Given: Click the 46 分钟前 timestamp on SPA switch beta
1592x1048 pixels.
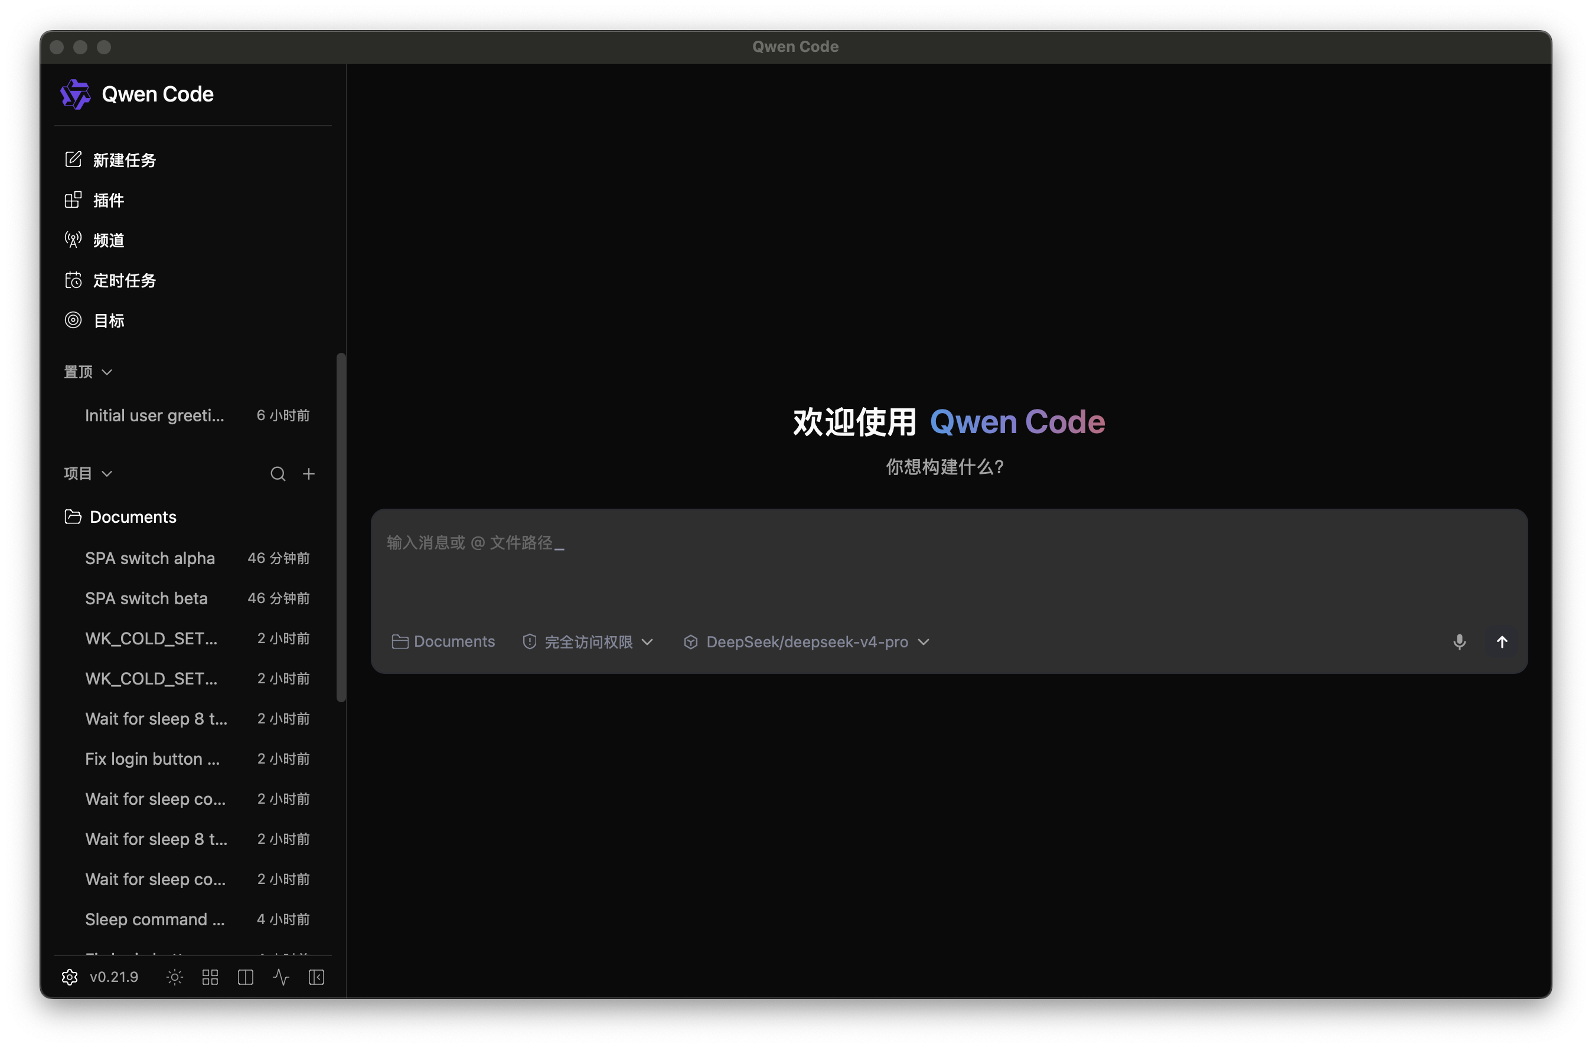Looking at the screenshot, I should (x=279, y=598).
